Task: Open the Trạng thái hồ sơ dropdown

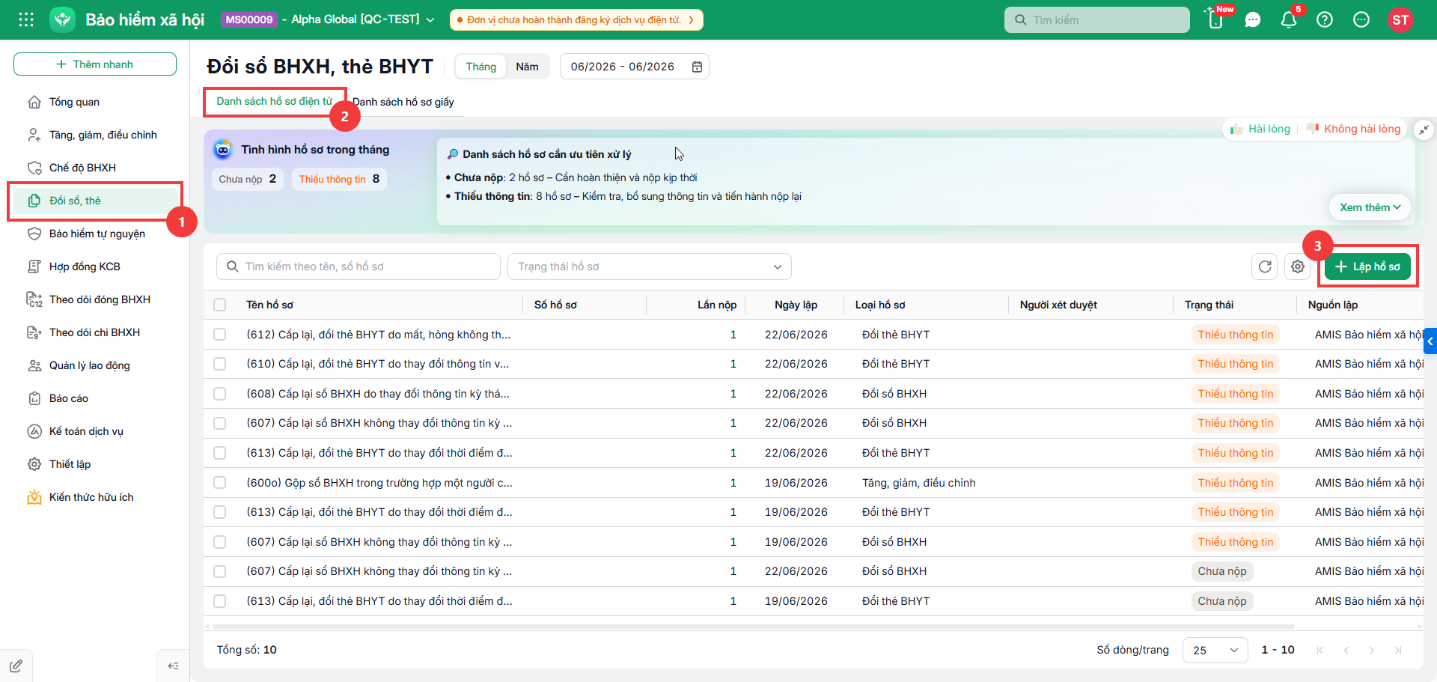Action: point(649,267)
